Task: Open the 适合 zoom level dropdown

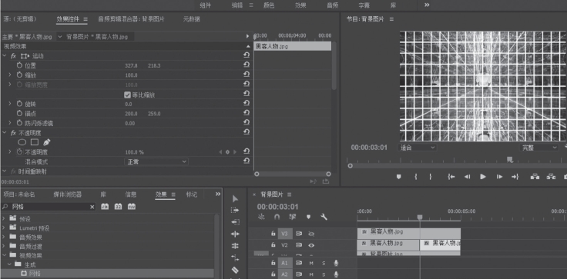Action: [417, 148]
